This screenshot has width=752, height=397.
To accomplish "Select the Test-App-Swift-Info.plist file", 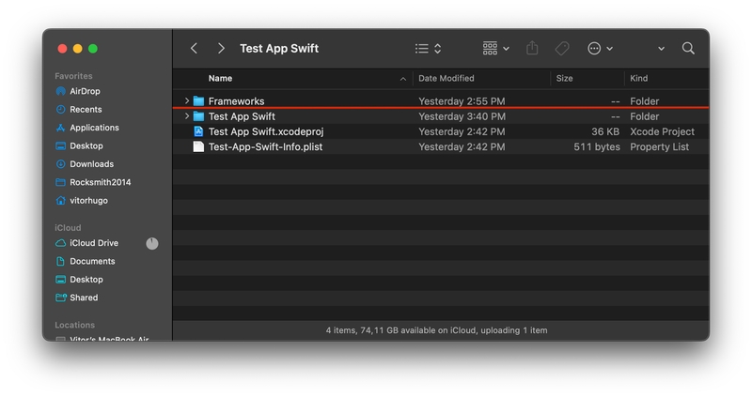I will pyautogui.click(x=265, y=147).
